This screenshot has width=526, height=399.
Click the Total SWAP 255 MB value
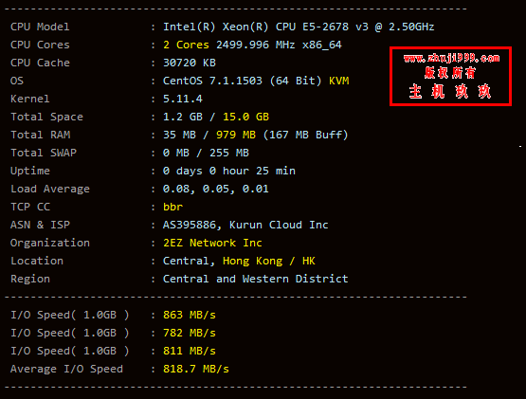pyautogui.click(x=229, y=153)
